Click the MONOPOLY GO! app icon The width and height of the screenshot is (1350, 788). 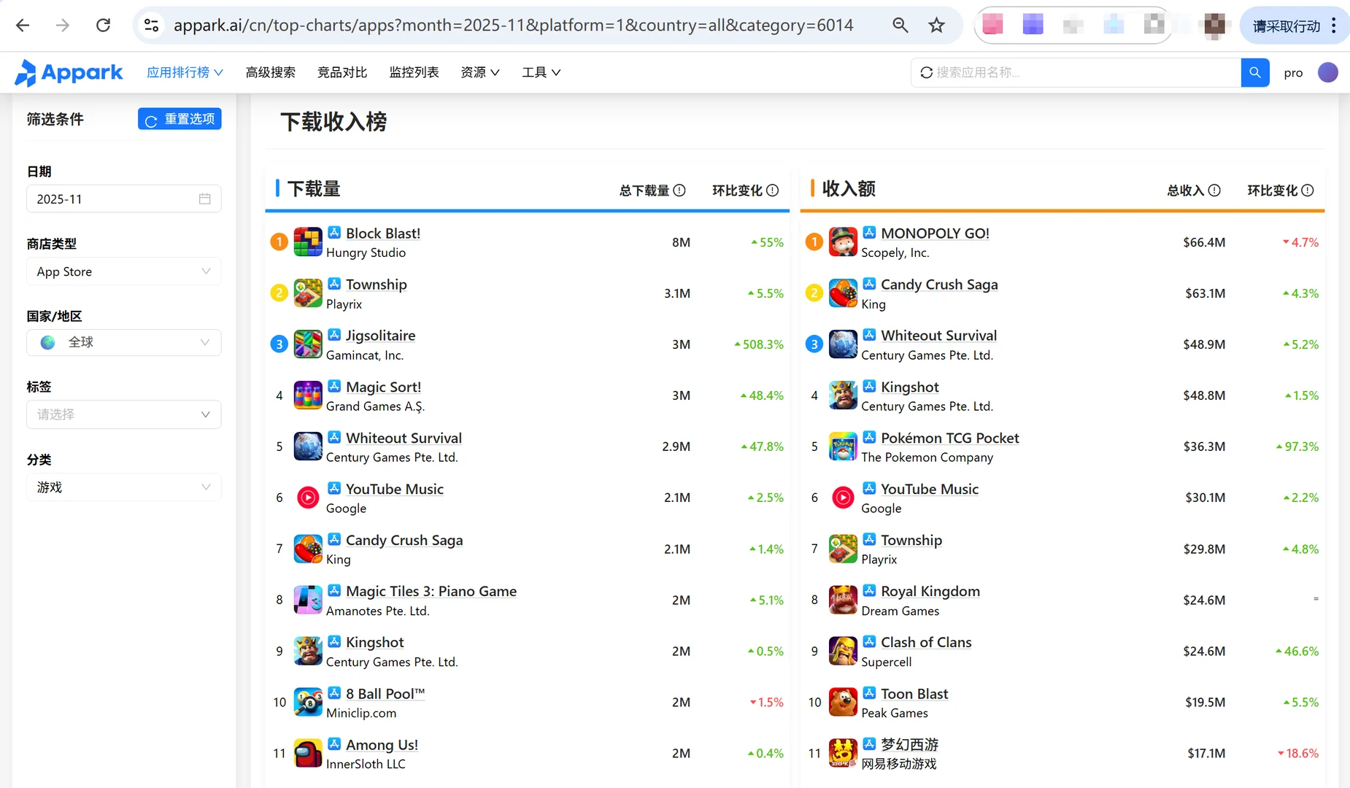(x=843, y=242)
